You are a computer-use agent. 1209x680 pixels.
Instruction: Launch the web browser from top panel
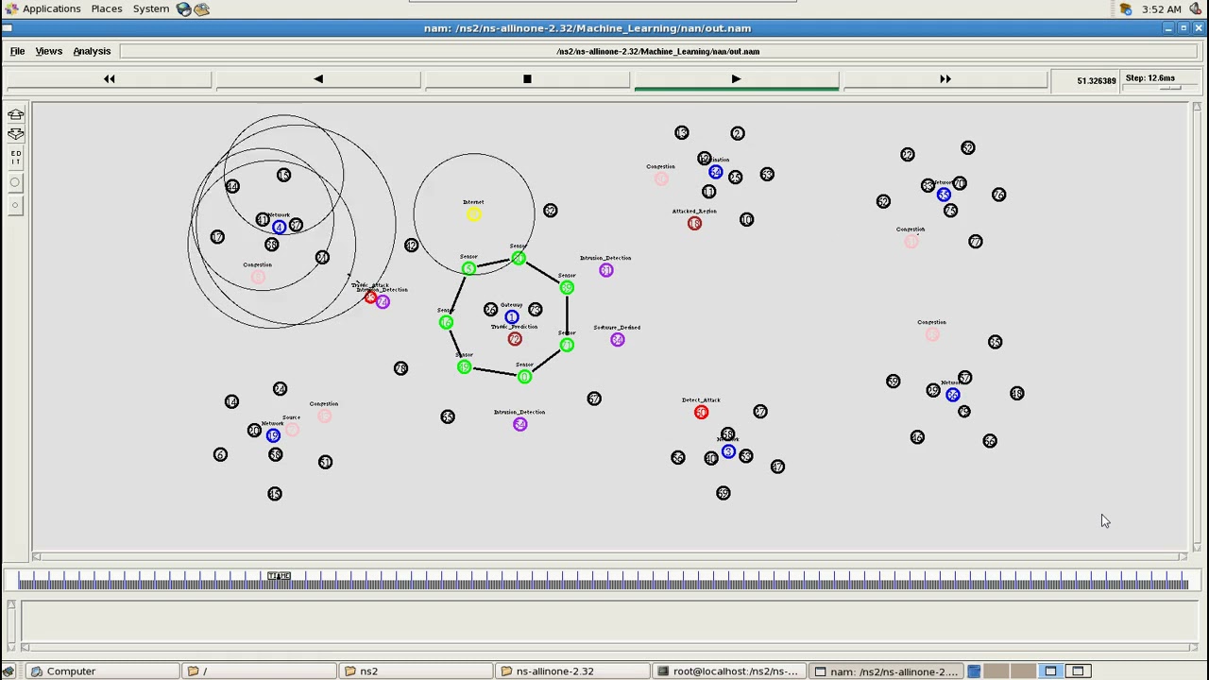click(184, 8)
